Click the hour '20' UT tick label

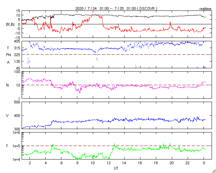tap(172, 163)
